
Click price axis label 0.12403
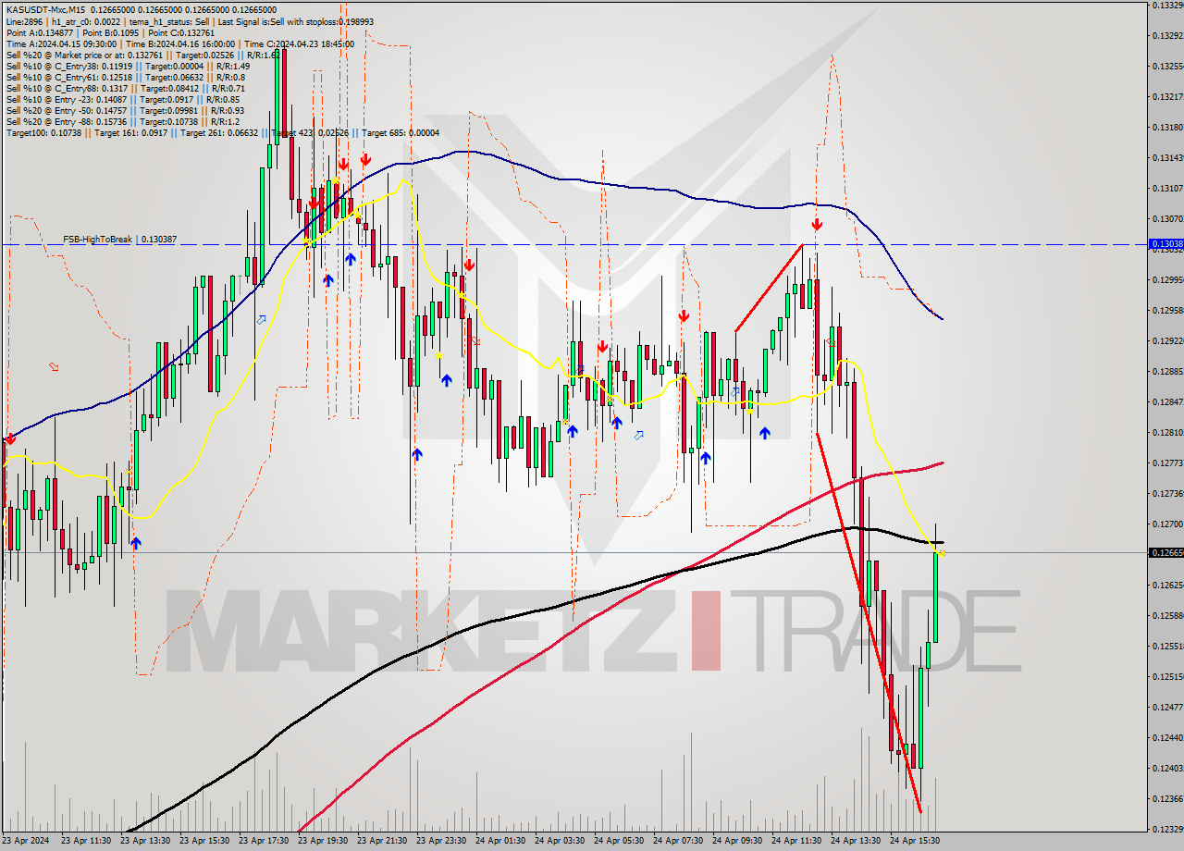point(1166,768)
